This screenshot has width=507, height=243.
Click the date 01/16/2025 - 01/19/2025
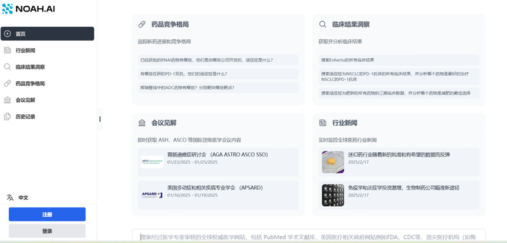[x=193, y=195]
